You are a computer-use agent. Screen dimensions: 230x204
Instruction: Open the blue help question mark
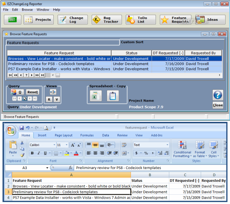point(218,95)
